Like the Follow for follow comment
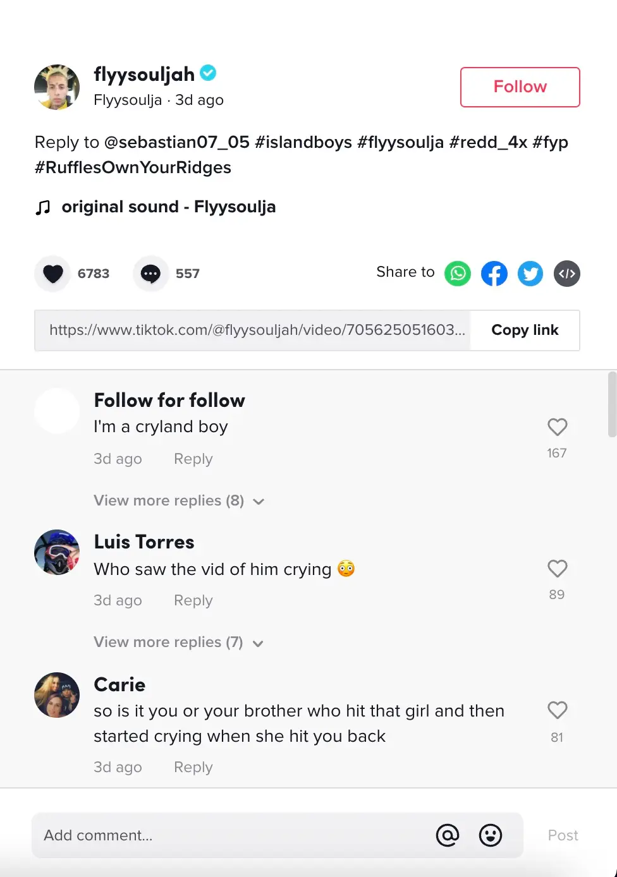Image resolution: width=617 pixels, height=877 pixels. 557,427
